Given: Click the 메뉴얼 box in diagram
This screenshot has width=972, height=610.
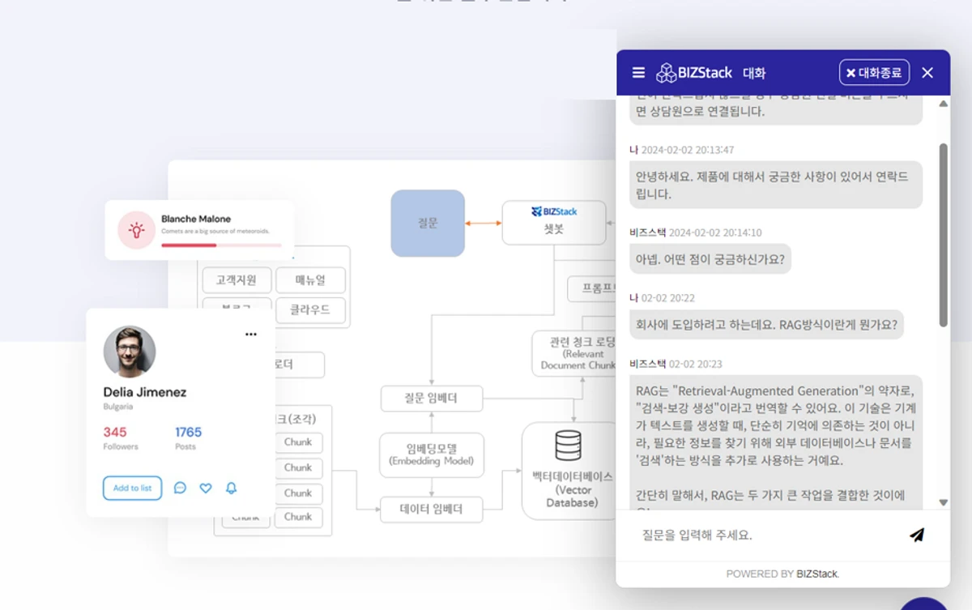Looking at the screenshot, I should [x=310, y=280].
